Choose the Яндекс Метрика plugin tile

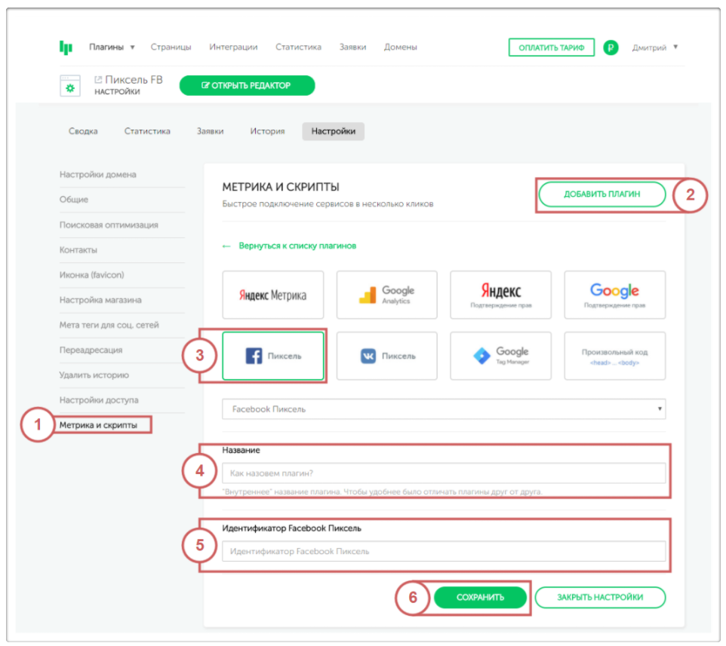(x=273, y=295)
